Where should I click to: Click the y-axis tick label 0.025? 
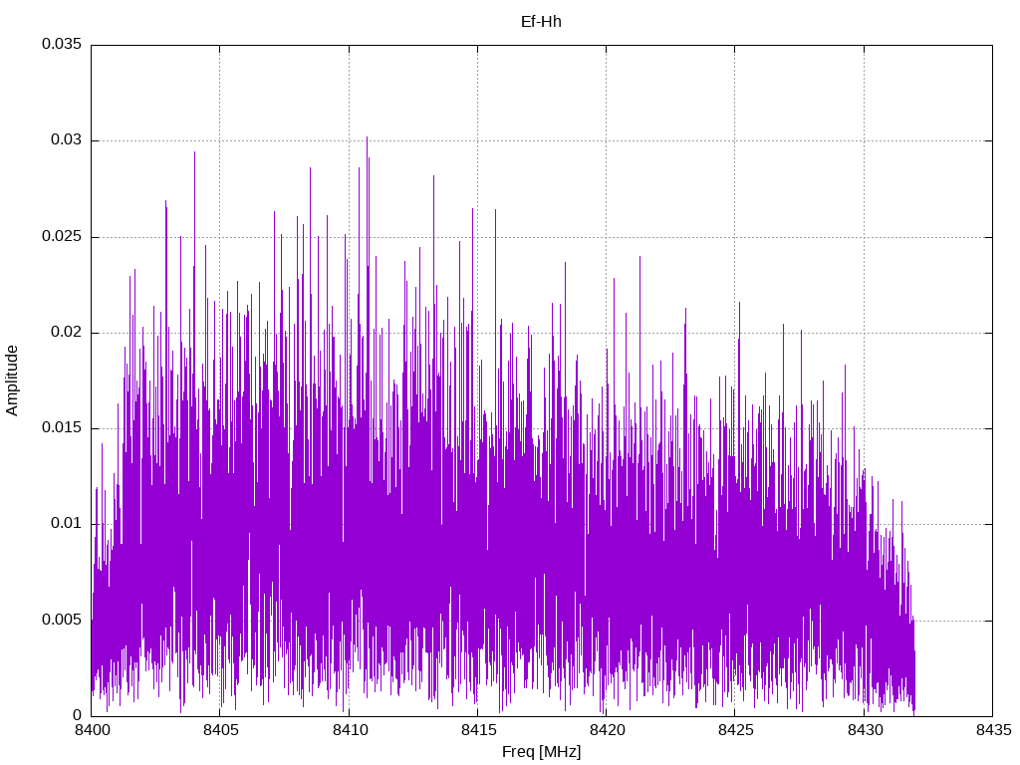pos(62,236)
